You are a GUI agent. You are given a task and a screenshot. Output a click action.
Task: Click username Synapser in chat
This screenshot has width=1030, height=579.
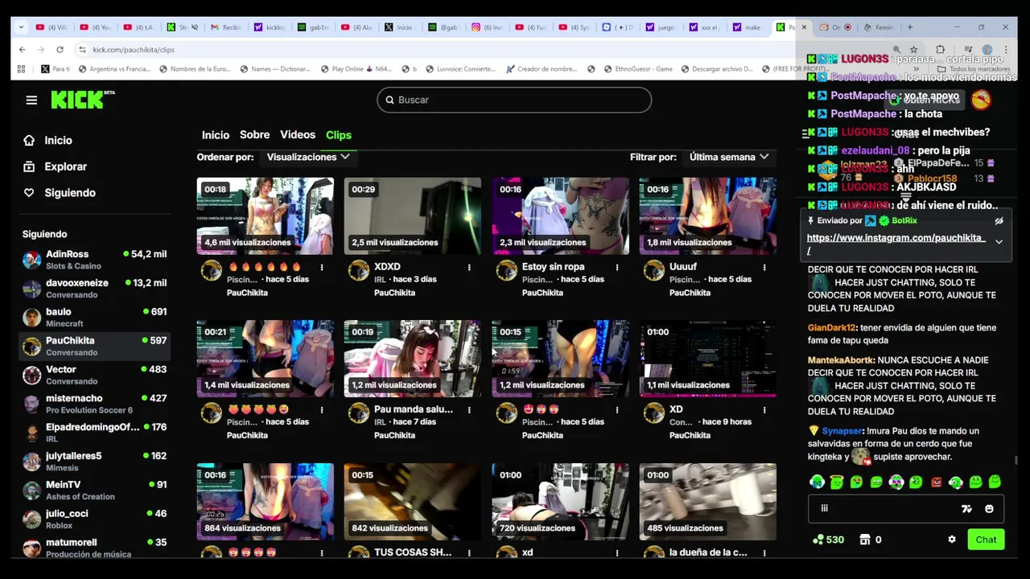(842, 431)
